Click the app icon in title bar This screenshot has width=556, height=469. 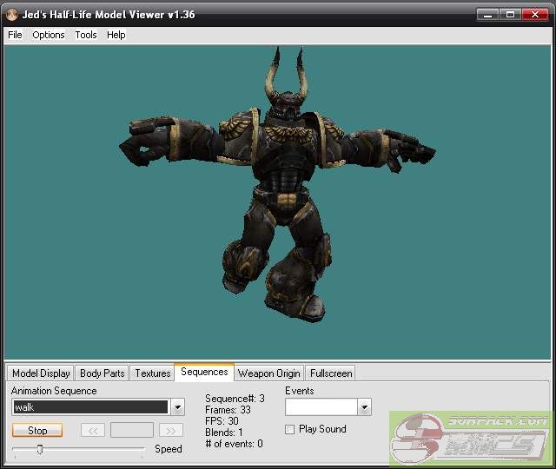tap(11, 15)
